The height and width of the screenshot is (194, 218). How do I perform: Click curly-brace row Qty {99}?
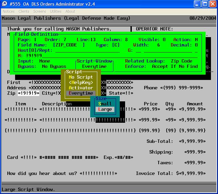[x=171, y=130]
